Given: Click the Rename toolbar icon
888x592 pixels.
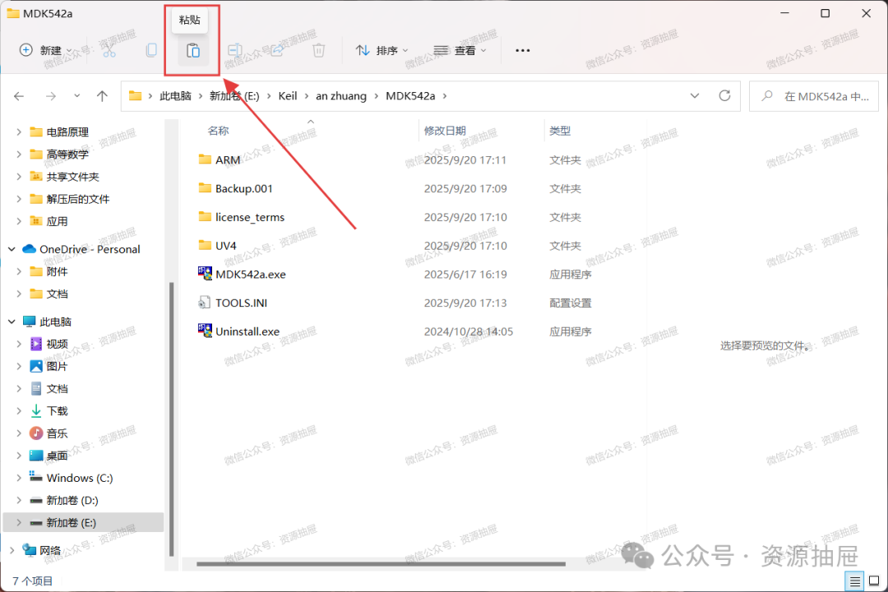Looking at the screenshot, I should 234,50.
